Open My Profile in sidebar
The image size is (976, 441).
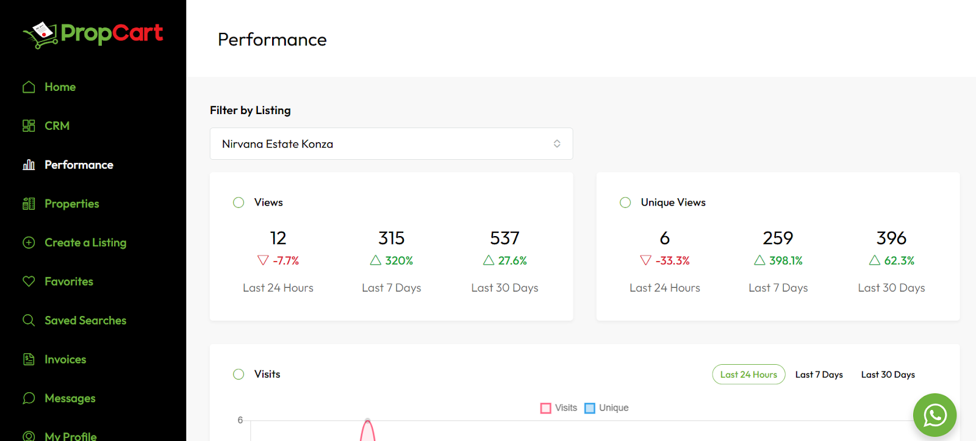70,436
